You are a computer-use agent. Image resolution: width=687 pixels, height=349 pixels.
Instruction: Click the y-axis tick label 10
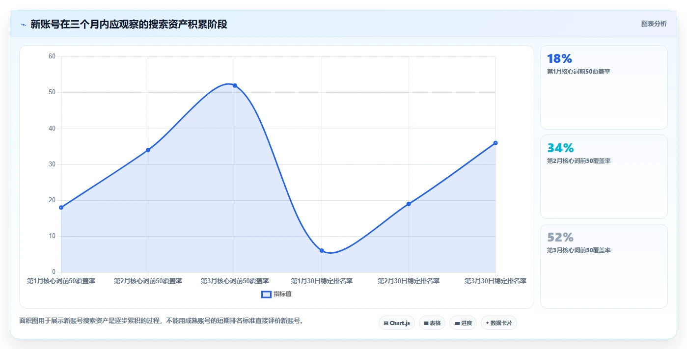pyautogui.click(x=52, y=236)
